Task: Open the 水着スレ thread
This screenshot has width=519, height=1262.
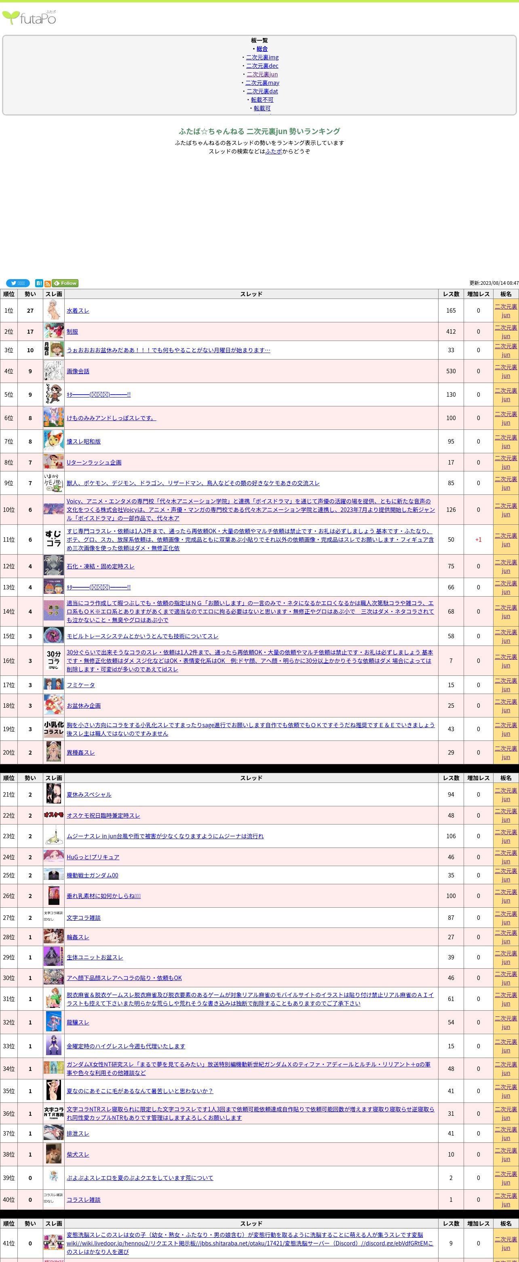Action: 78,311
